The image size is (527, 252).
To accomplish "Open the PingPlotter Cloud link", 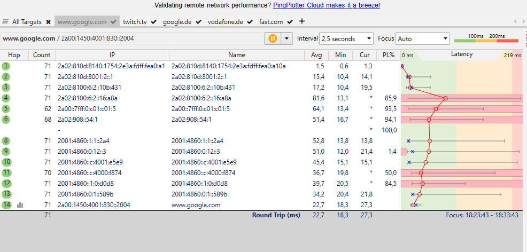I will 327,5.
